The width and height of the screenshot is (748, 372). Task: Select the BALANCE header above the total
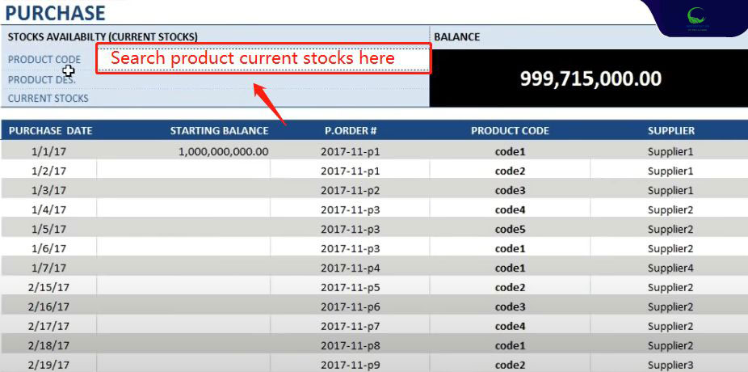[456, 36]
